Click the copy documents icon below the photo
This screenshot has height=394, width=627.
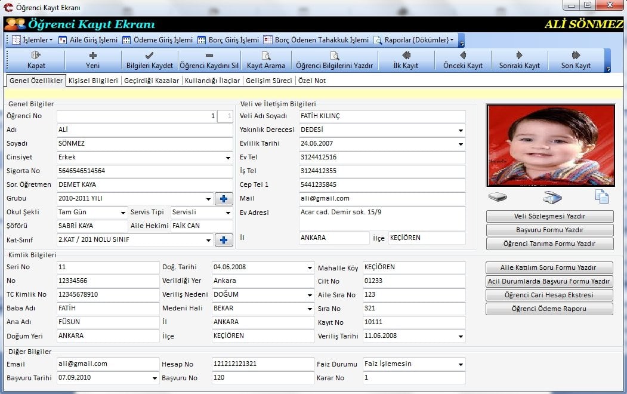coord(601,196)
